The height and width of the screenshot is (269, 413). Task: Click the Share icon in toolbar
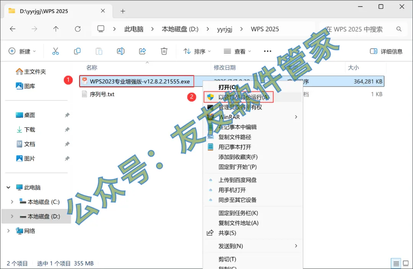coord(143,51)
